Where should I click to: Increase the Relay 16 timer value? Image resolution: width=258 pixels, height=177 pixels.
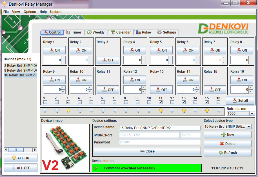click(251, 88)
